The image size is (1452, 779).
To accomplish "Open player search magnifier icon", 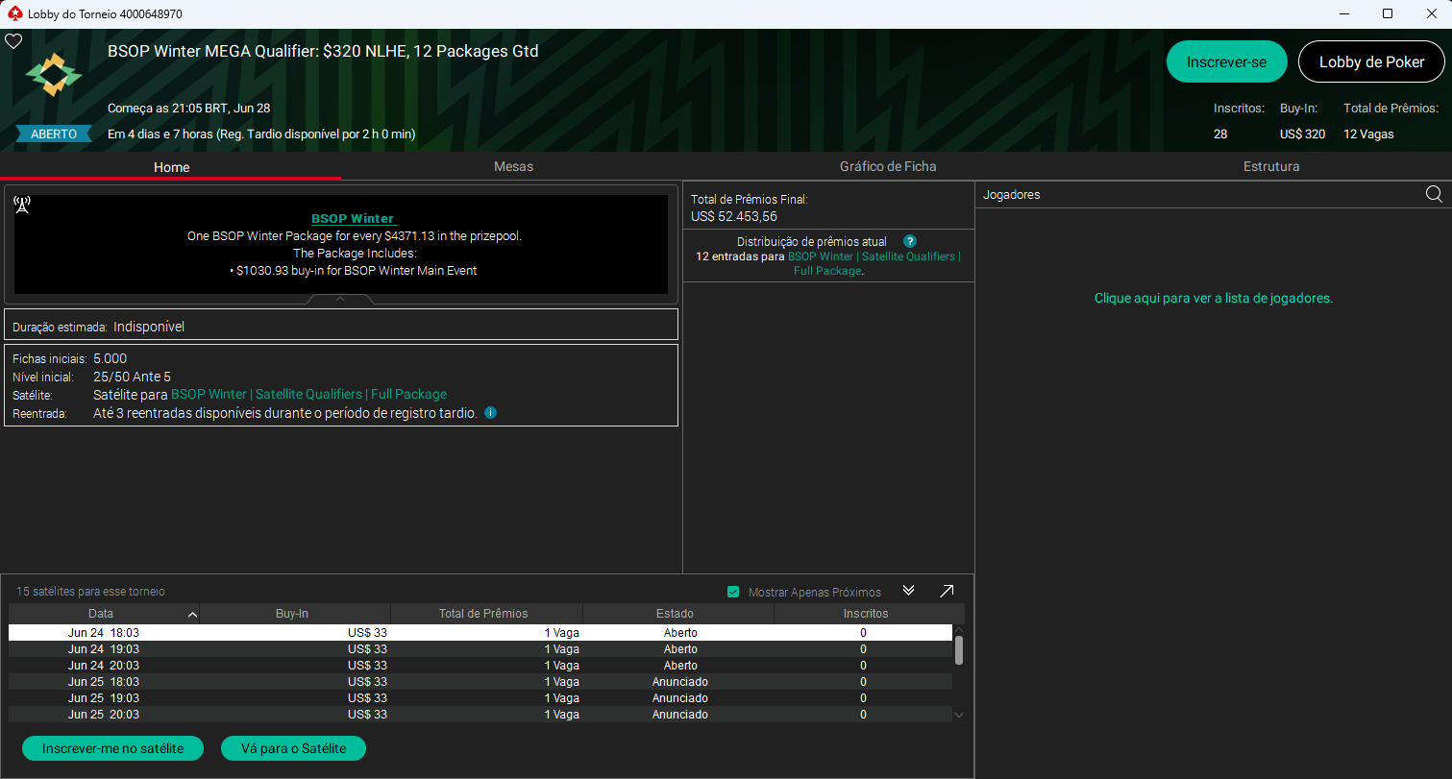I will (x=1434, y=194).
